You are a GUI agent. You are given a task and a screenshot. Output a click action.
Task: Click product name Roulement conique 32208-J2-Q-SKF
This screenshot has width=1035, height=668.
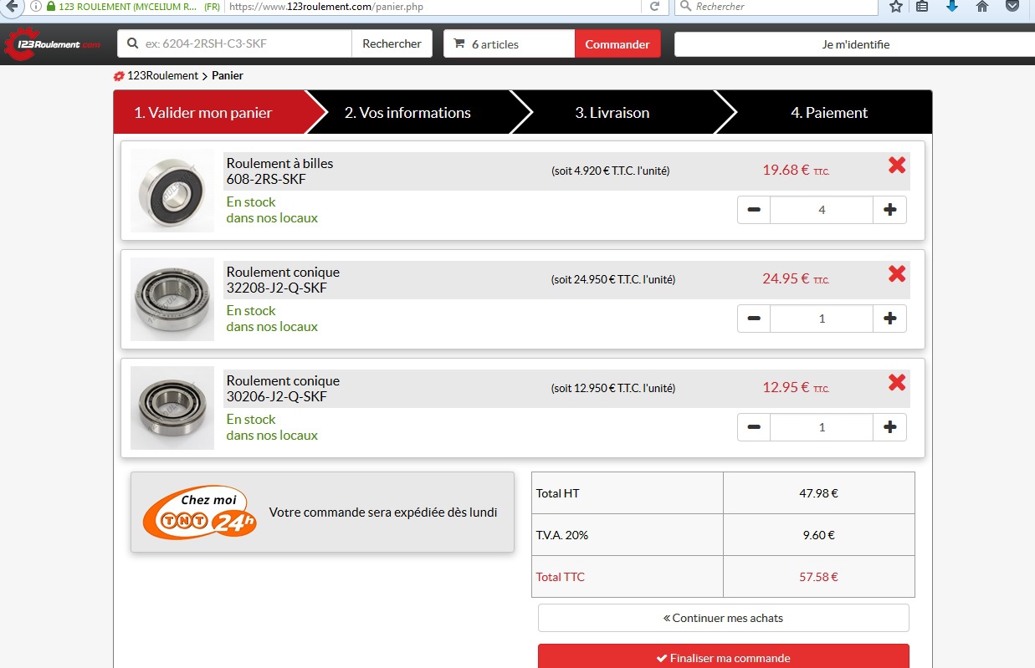click(x=283, y=280)
